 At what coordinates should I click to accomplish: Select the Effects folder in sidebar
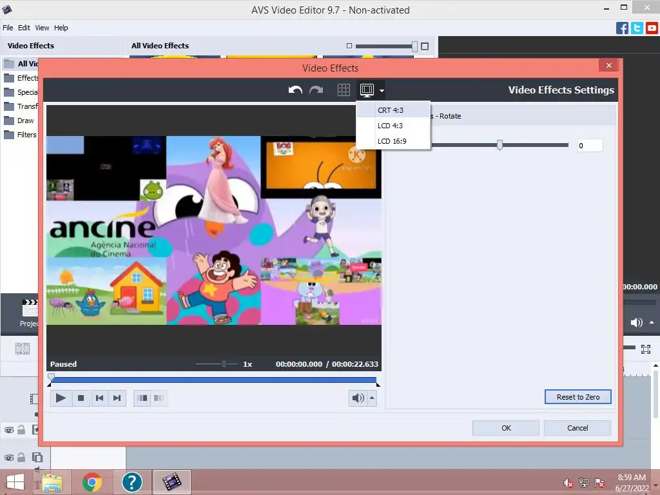21,78
